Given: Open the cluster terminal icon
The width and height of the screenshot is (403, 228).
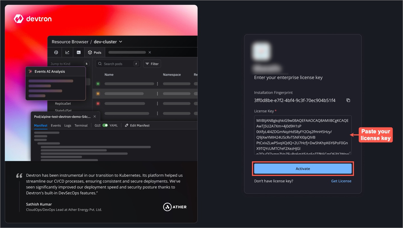Looking at the screenshot, I should (78, 52).
